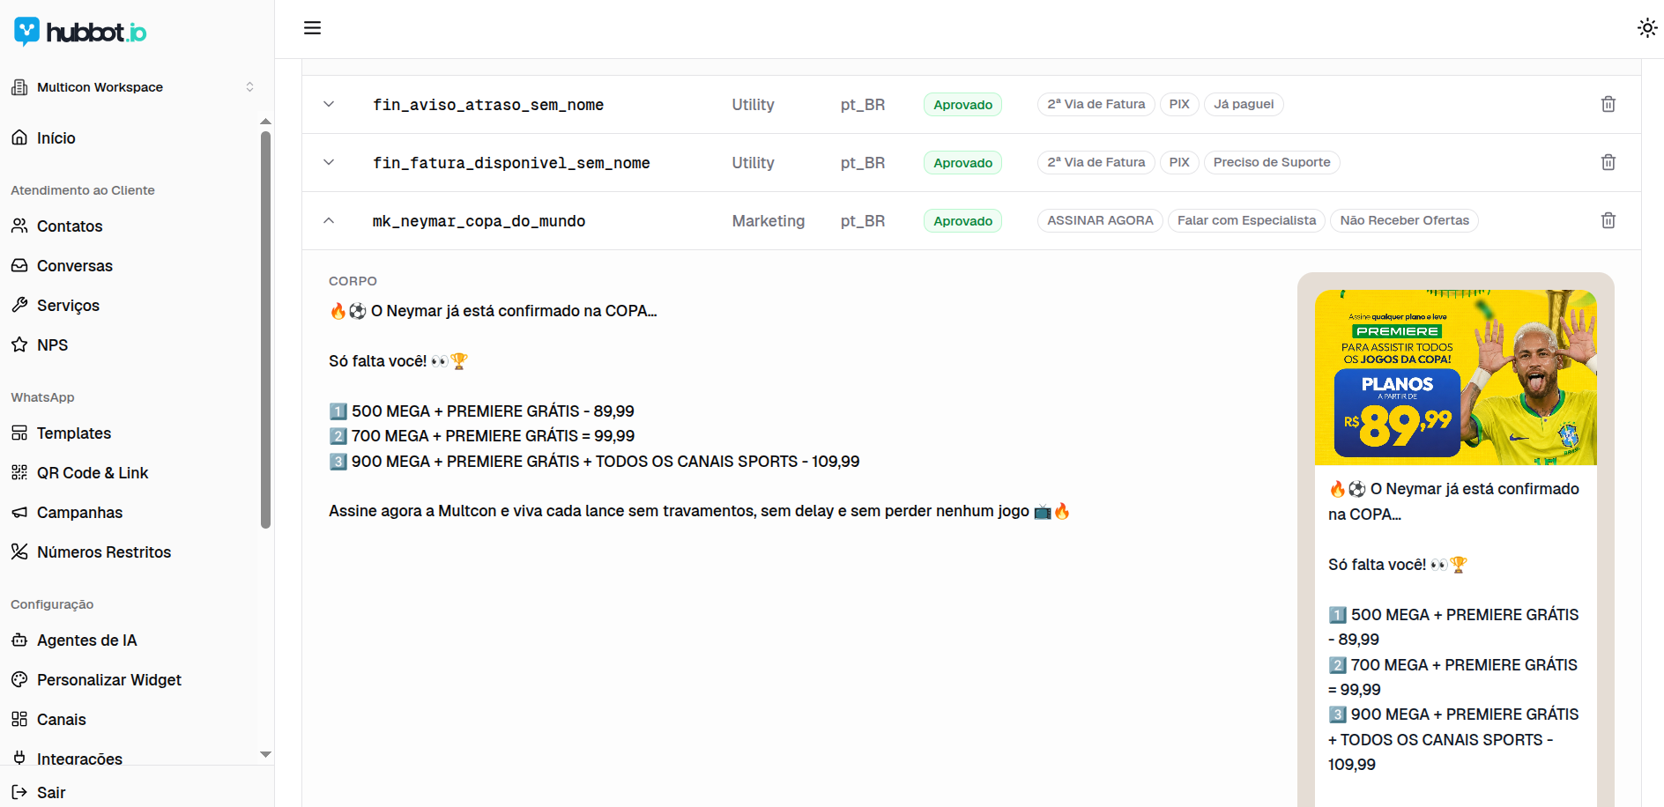Click Aprovado badge of mk_neymar row

pyautogui.click(x=962, y=221)
